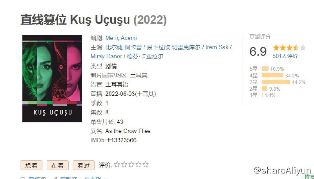Open actor 比尔婕·阿卡蕾 link
314x179 pixels.
(124, 47)
